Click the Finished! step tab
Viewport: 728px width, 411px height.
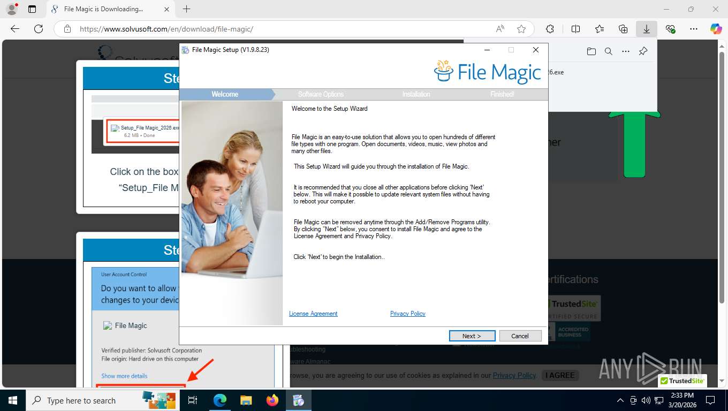pyautogui.click(x=502, y=94)
